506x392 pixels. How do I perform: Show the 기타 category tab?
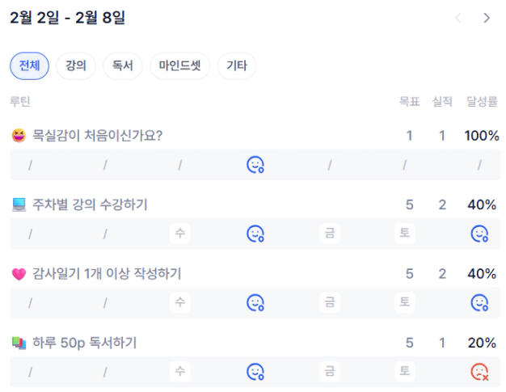tap(237, 66)
